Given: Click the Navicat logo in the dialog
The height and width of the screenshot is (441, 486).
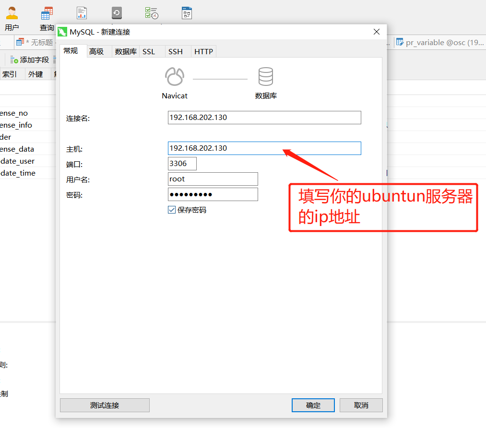Looking at the screenshot, I should tap(175, 76).
